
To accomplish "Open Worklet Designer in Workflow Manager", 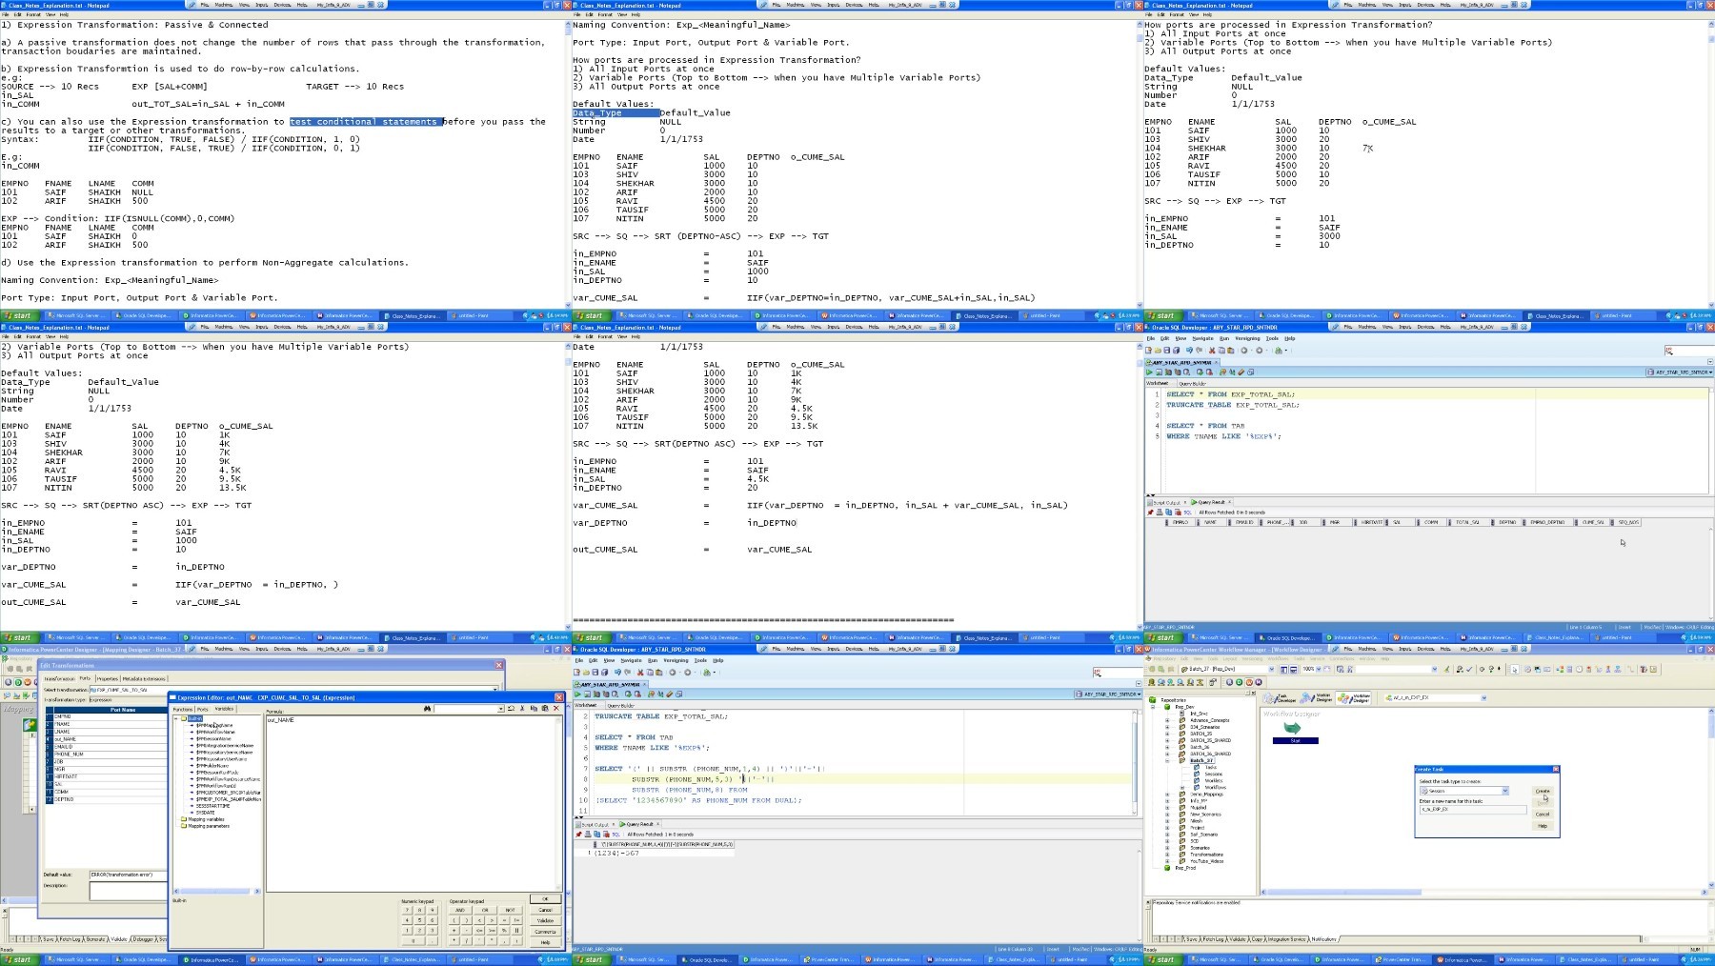I will [x=1317, y=698].
